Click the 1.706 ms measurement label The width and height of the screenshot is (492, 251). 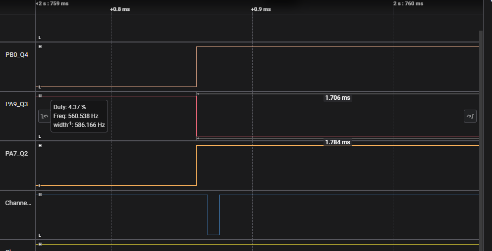(337, 98)
